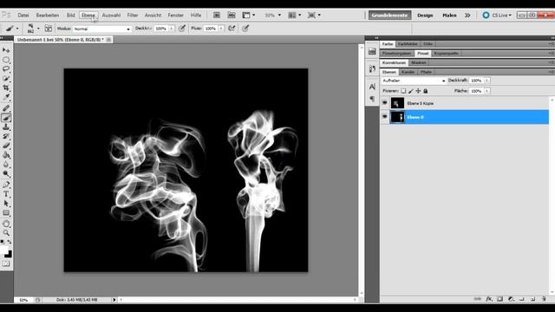Open the Ebene menu
The width and height of the screenshot is (555, 312).
pos(88,16)
